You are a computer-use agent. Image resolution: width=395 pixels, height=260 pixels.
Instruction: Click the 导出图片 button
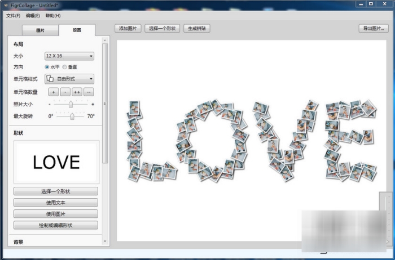[x=373, y=28]
